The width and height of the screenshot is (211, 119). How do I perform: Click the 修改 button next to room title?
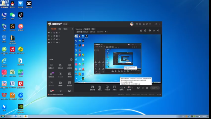(93, 29)
